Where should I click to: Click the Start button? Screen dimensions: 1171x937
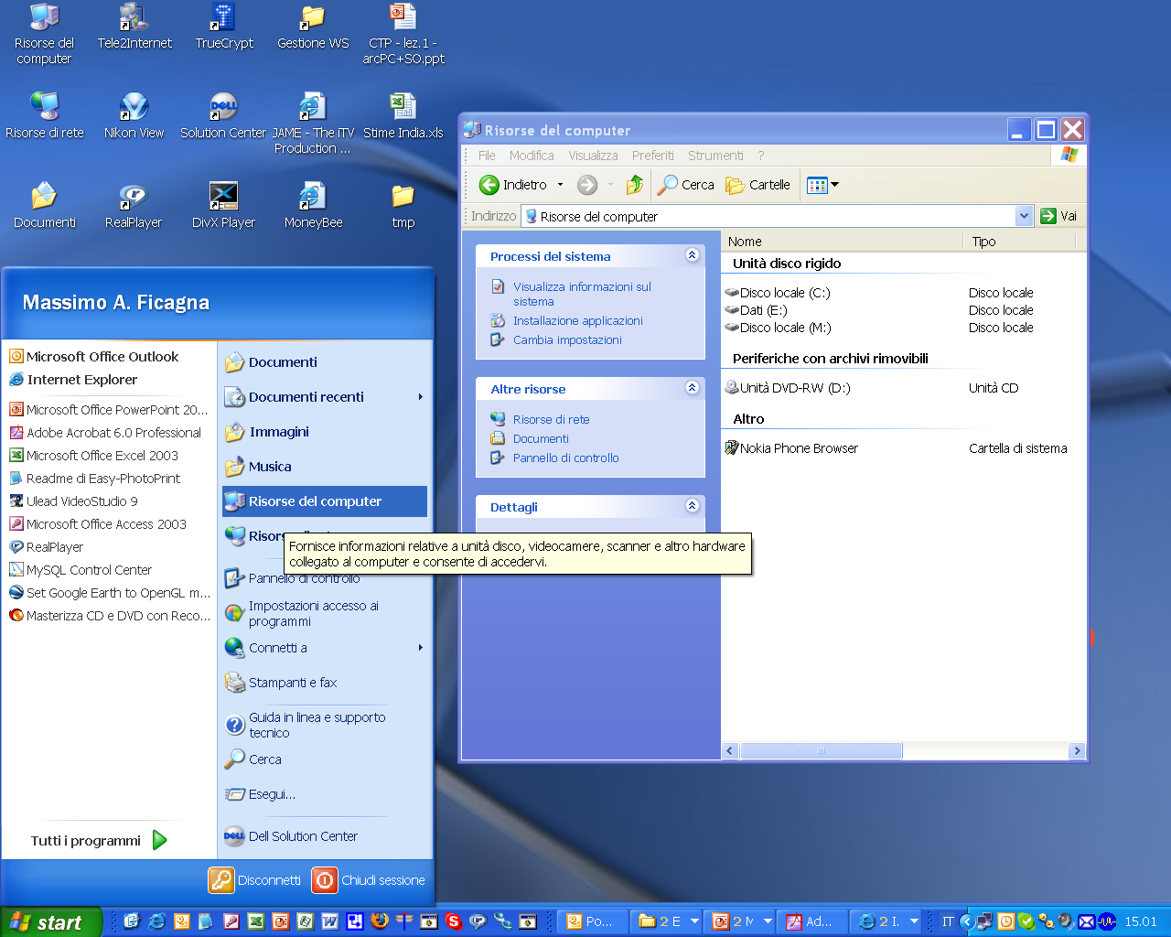50,922
